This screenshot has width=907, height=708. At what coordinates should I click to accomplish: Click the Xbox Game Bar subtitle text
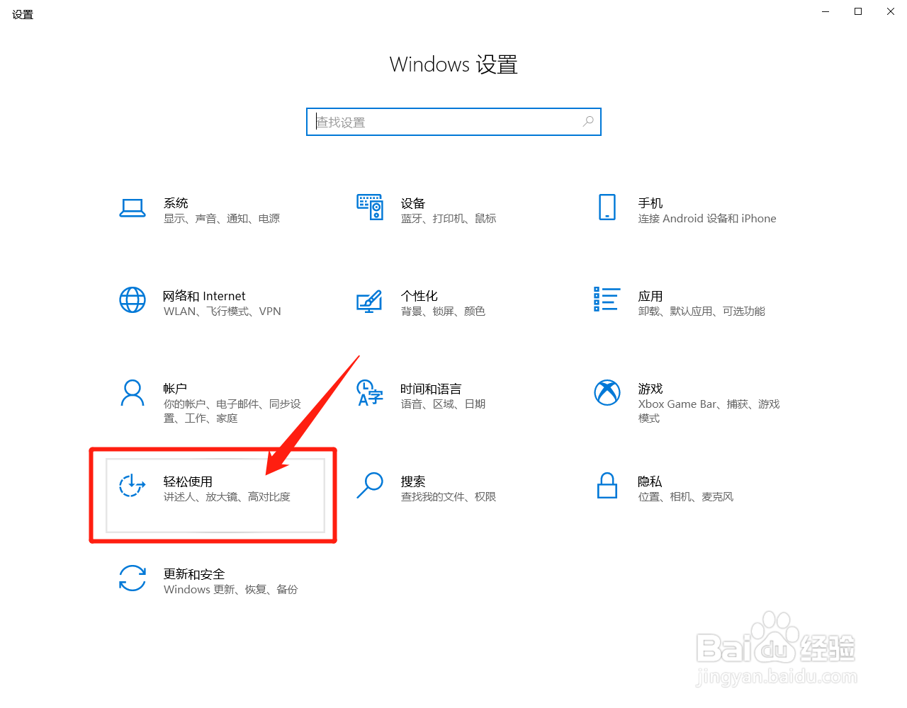click(x=709, y=404)
